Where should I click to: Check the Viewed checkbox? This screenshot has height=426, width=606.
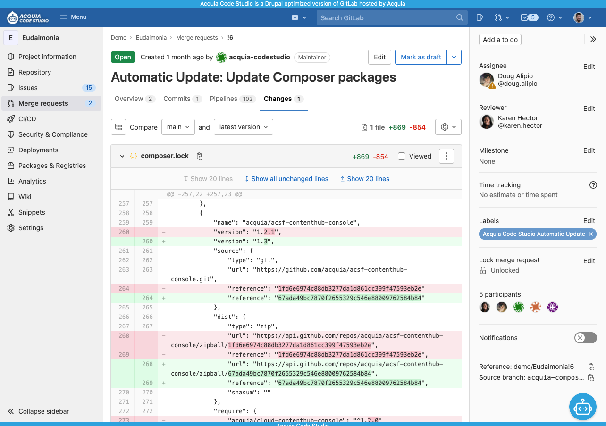(x=402, y=156)
